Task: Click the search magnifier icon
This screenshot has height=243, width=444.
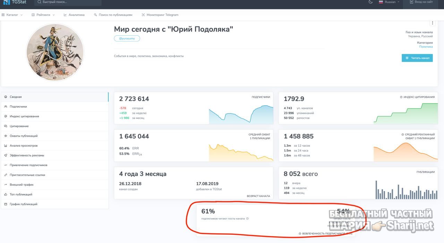Action: click(39, 2)
